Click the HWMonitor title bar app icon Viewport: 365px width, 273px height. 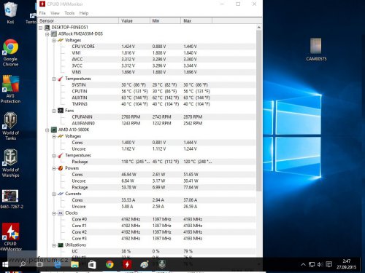point(42,4)
